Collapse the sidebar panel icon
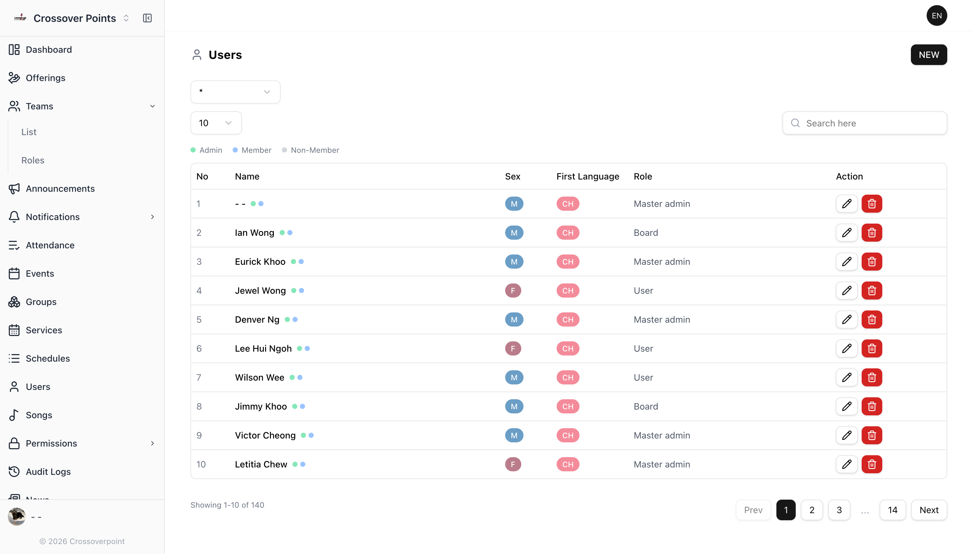 click(x=147, y=18)
